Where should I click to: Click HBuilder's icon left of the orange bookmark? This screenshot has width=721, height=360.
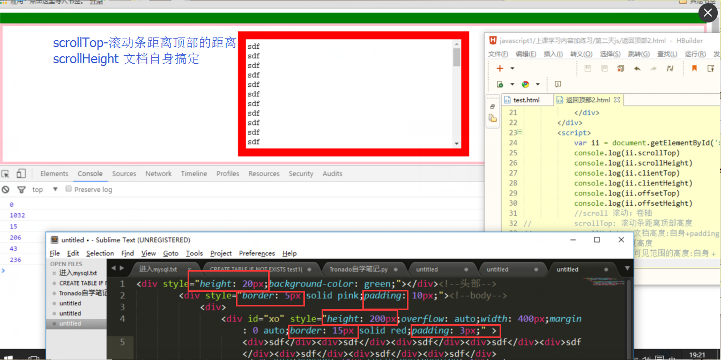coord(670,69)
